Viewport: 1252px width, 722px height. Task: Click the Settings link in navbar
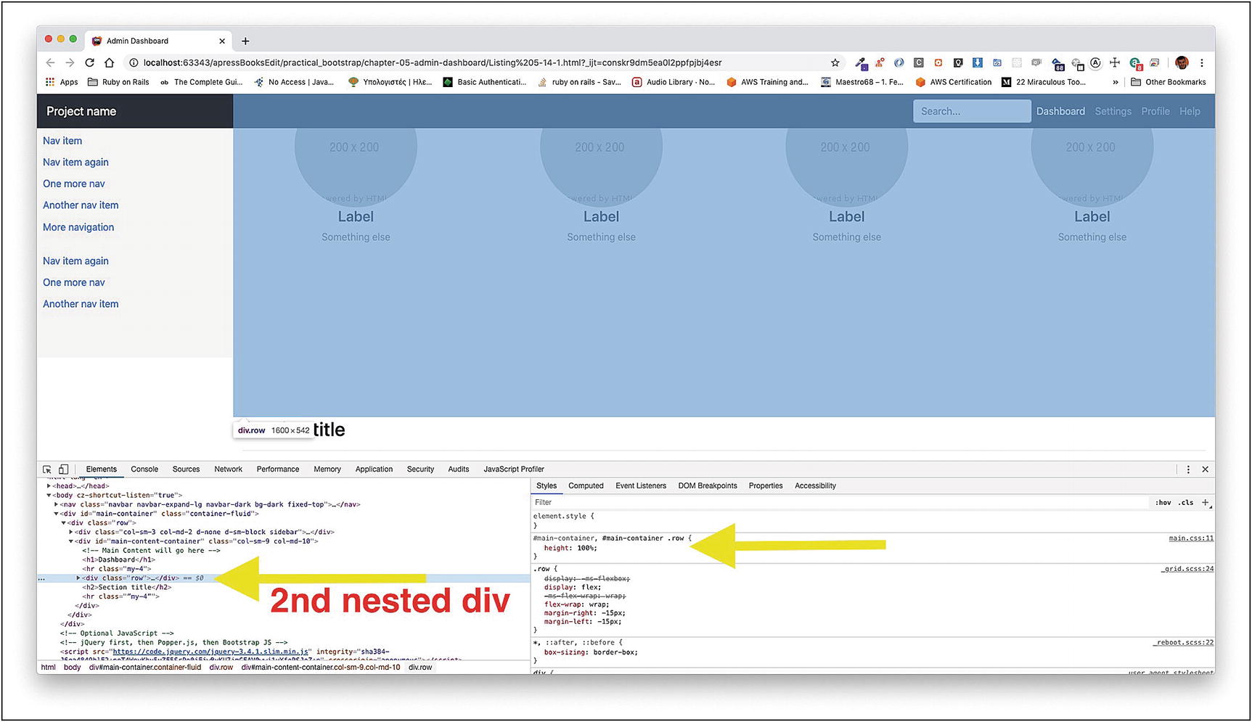click(x=1113, y=112)
